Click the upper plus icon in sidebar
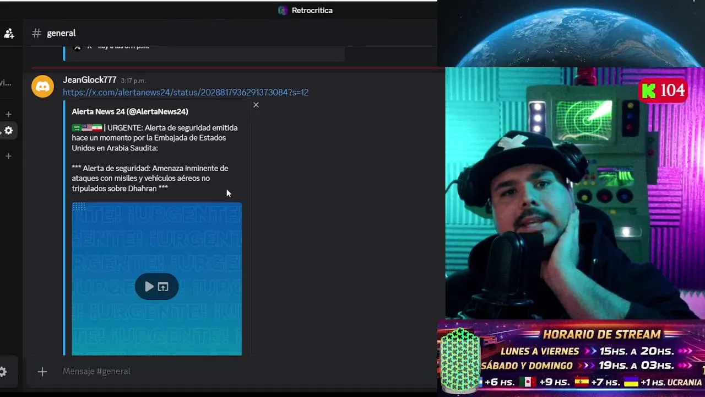Screen dimensions: 705x397 coord(8,114)
